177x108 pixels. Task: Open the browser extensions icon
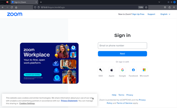170,7
